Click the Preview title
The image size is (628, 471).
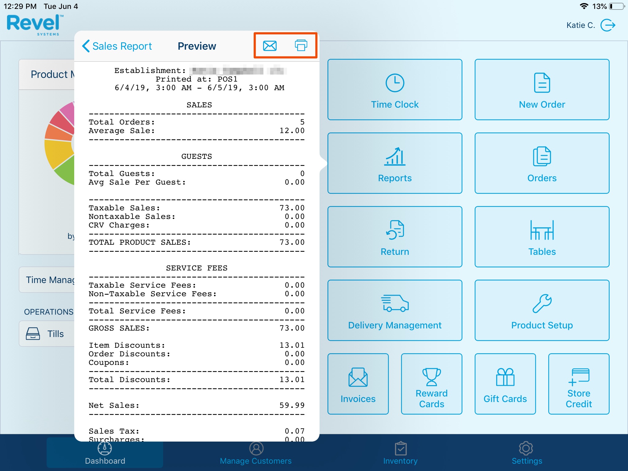[x=197, y=46]
